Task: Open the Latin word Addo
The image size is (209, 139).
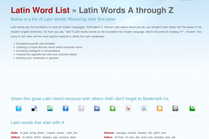Action: [x=14, y=133]
